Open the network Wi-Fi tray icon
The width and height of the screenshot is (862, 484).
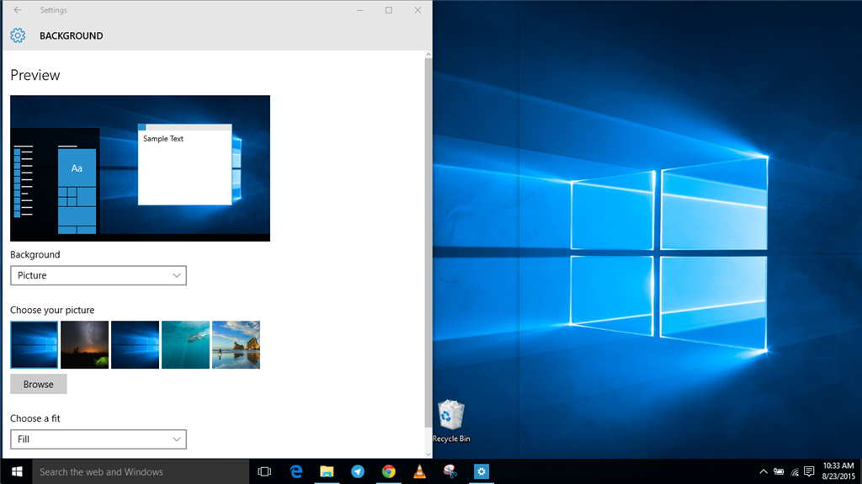click(x=795, y=471)
